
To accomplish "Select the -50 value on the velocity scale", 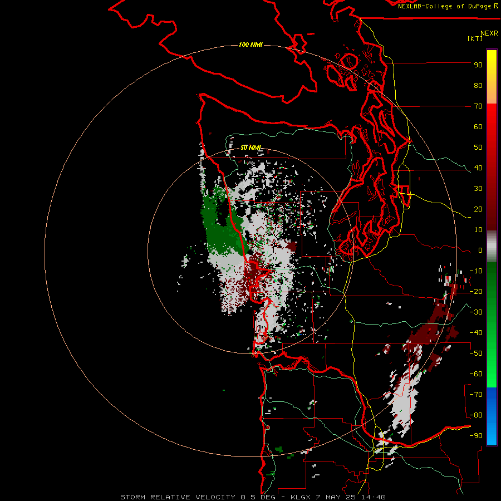I will point(476,353).
